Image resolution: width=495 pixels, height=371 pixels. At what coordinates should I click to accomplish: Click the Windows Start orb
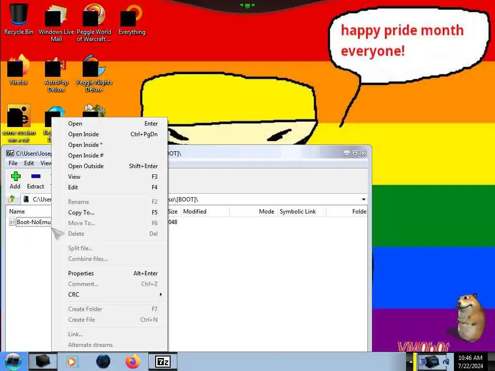(x=13, y=361)
